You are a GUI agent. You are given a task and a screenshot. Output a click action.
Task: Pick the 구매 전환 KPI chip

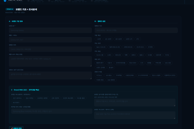pos(158,63)
